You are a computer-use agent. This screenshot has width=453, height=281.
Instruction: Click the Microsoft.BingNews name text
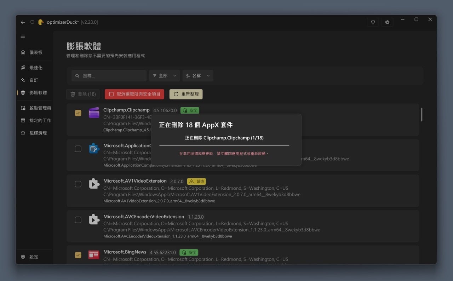click(x=125, y=252)
